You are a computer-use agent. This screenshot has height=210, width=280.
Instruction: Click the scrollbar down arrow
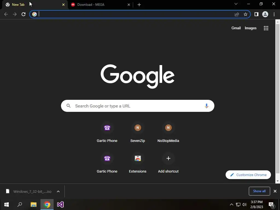pyautogui.click(x=278, y=181)
